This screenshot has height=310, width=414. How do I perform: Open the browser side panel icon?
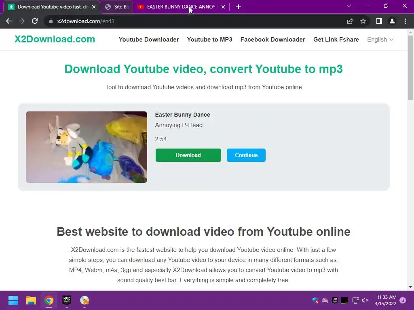coord(379,21)
